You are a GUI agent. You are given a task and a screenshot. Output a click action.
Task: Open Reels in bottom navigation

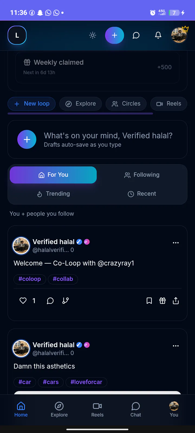click(x=97, y=409)
